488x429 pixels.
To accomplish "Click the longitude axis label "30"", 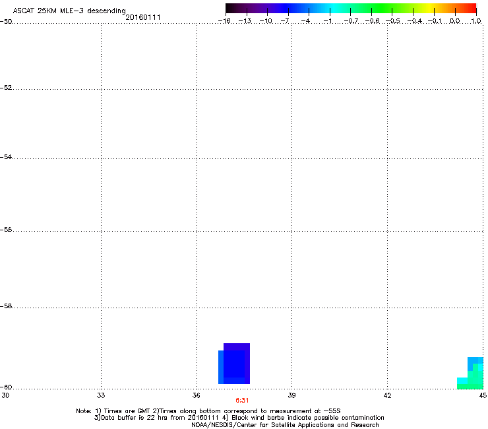I will point(5,395).
